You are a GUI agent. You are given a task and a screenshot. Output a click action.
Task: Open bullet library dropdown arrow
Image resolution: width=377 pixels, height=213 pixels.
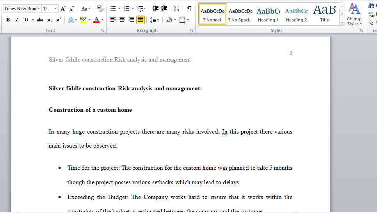coord(119,9)
